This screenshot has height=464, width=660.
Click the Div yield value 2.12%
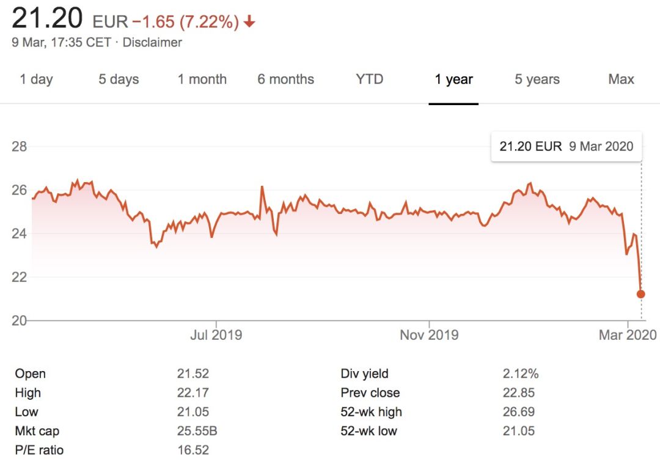point(521,374)
